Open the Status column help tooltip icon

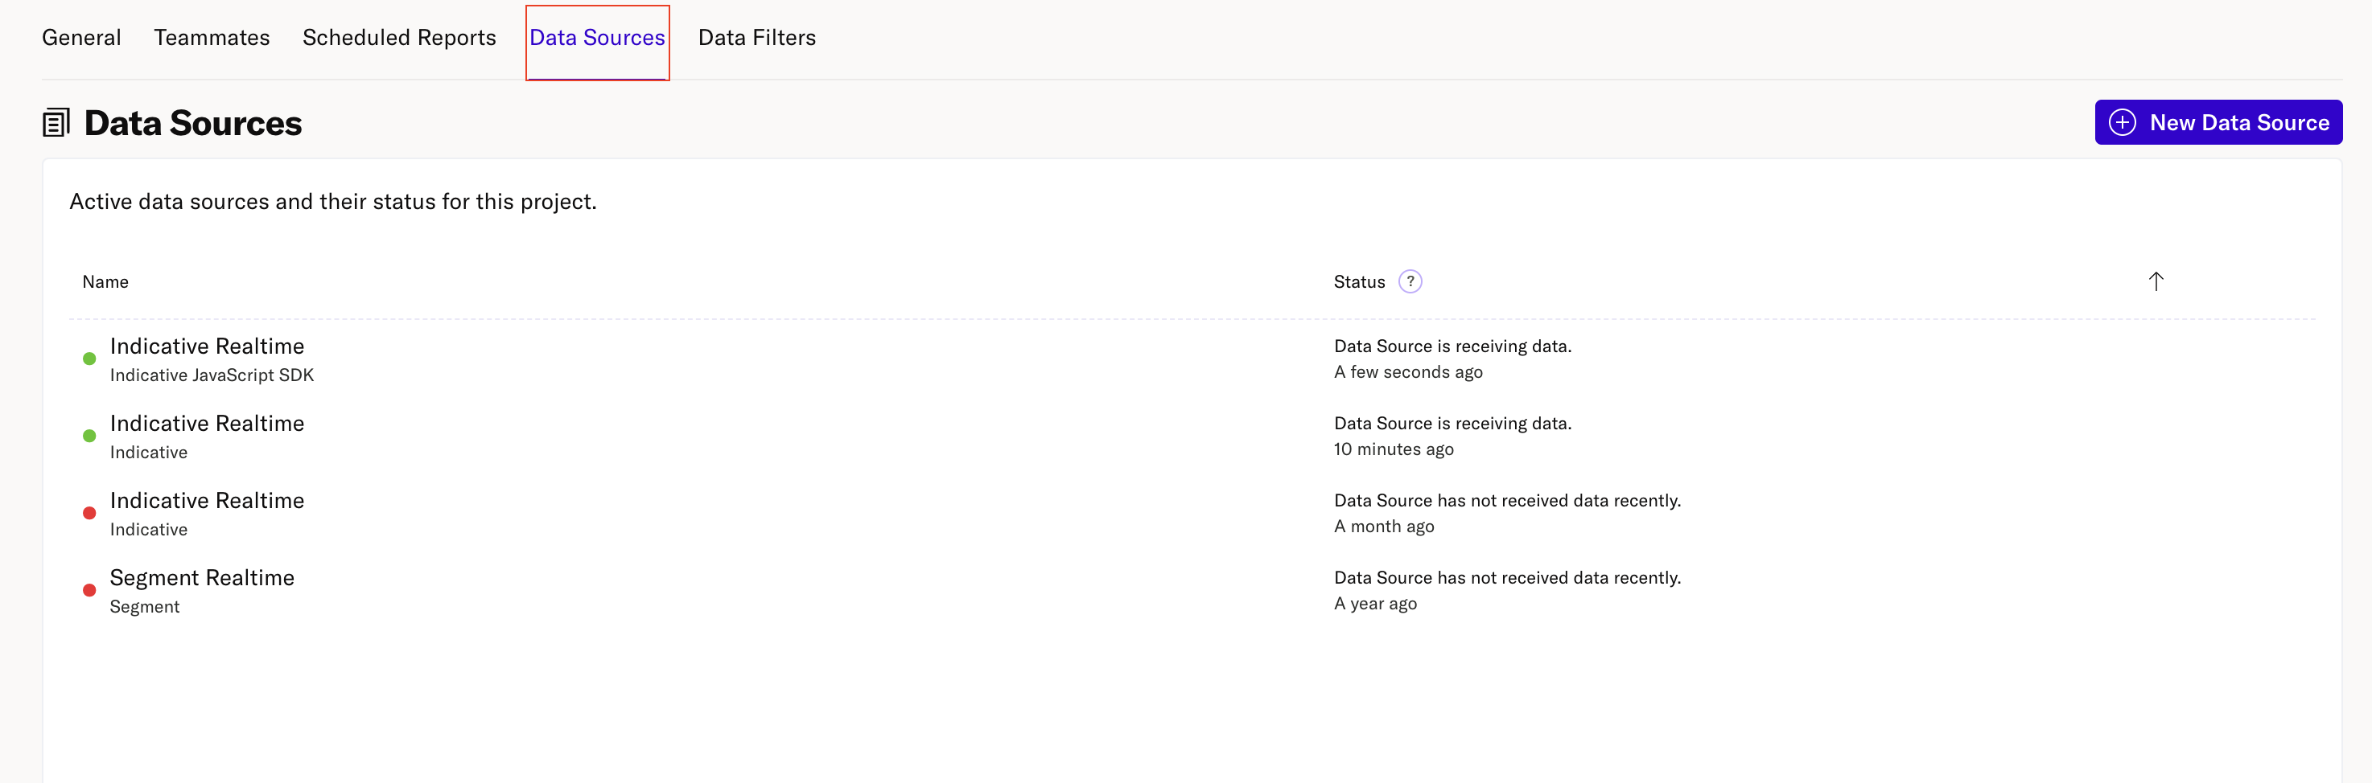coord(1410,281)
